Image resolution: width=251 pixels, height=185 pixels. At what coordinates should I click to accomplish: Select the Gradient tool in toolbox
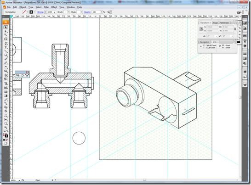6,95
